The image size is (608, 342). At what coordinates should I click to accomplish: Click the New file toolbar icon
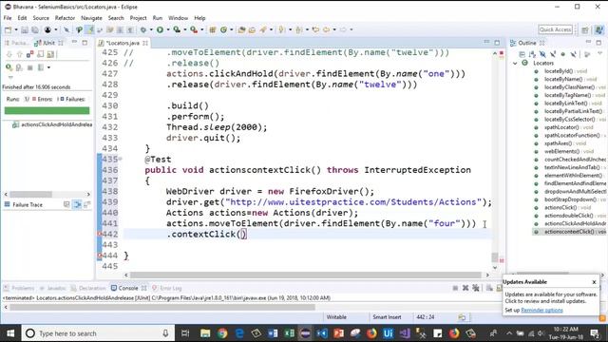9,29
